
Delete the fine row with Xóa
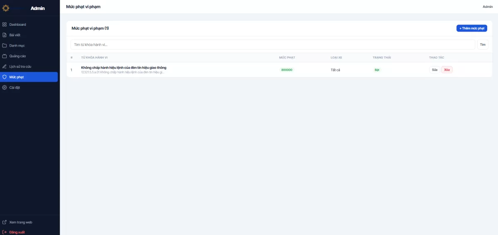[447, 70]
